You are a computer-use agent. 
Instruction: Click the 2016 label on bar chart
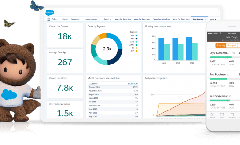(x=164, y=63)
